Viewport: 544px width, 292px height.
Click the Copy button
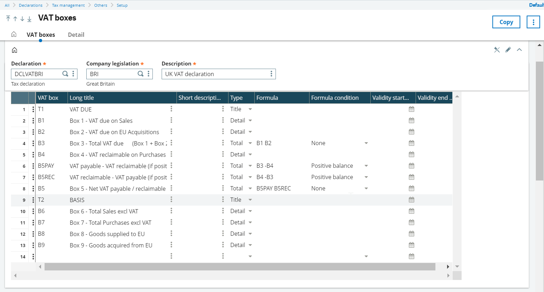coord(506,22)
